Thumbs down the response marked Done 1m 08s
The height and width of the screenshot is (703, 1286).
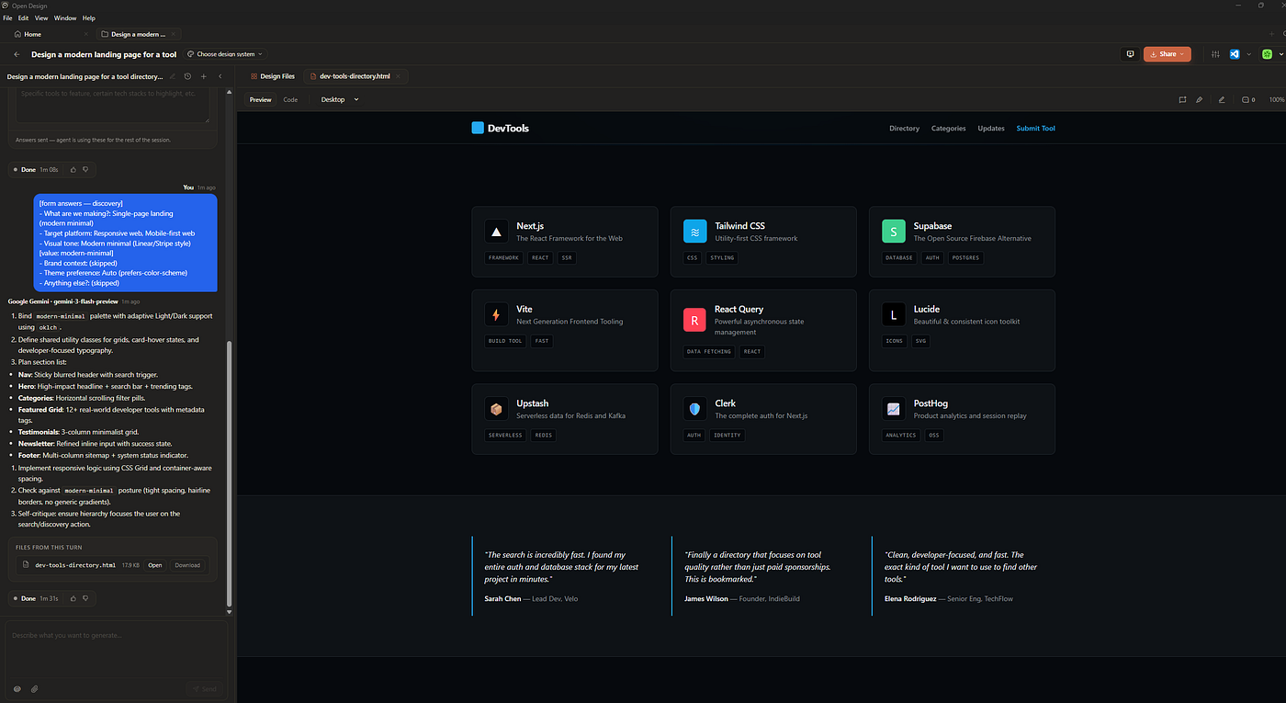tap(86, 170)
